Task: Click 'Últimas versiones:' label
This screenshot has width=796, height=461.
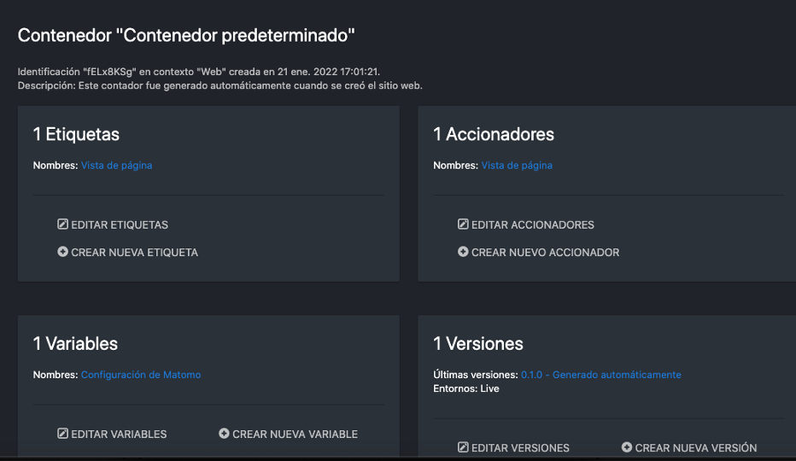Action: tap(476, 375)
